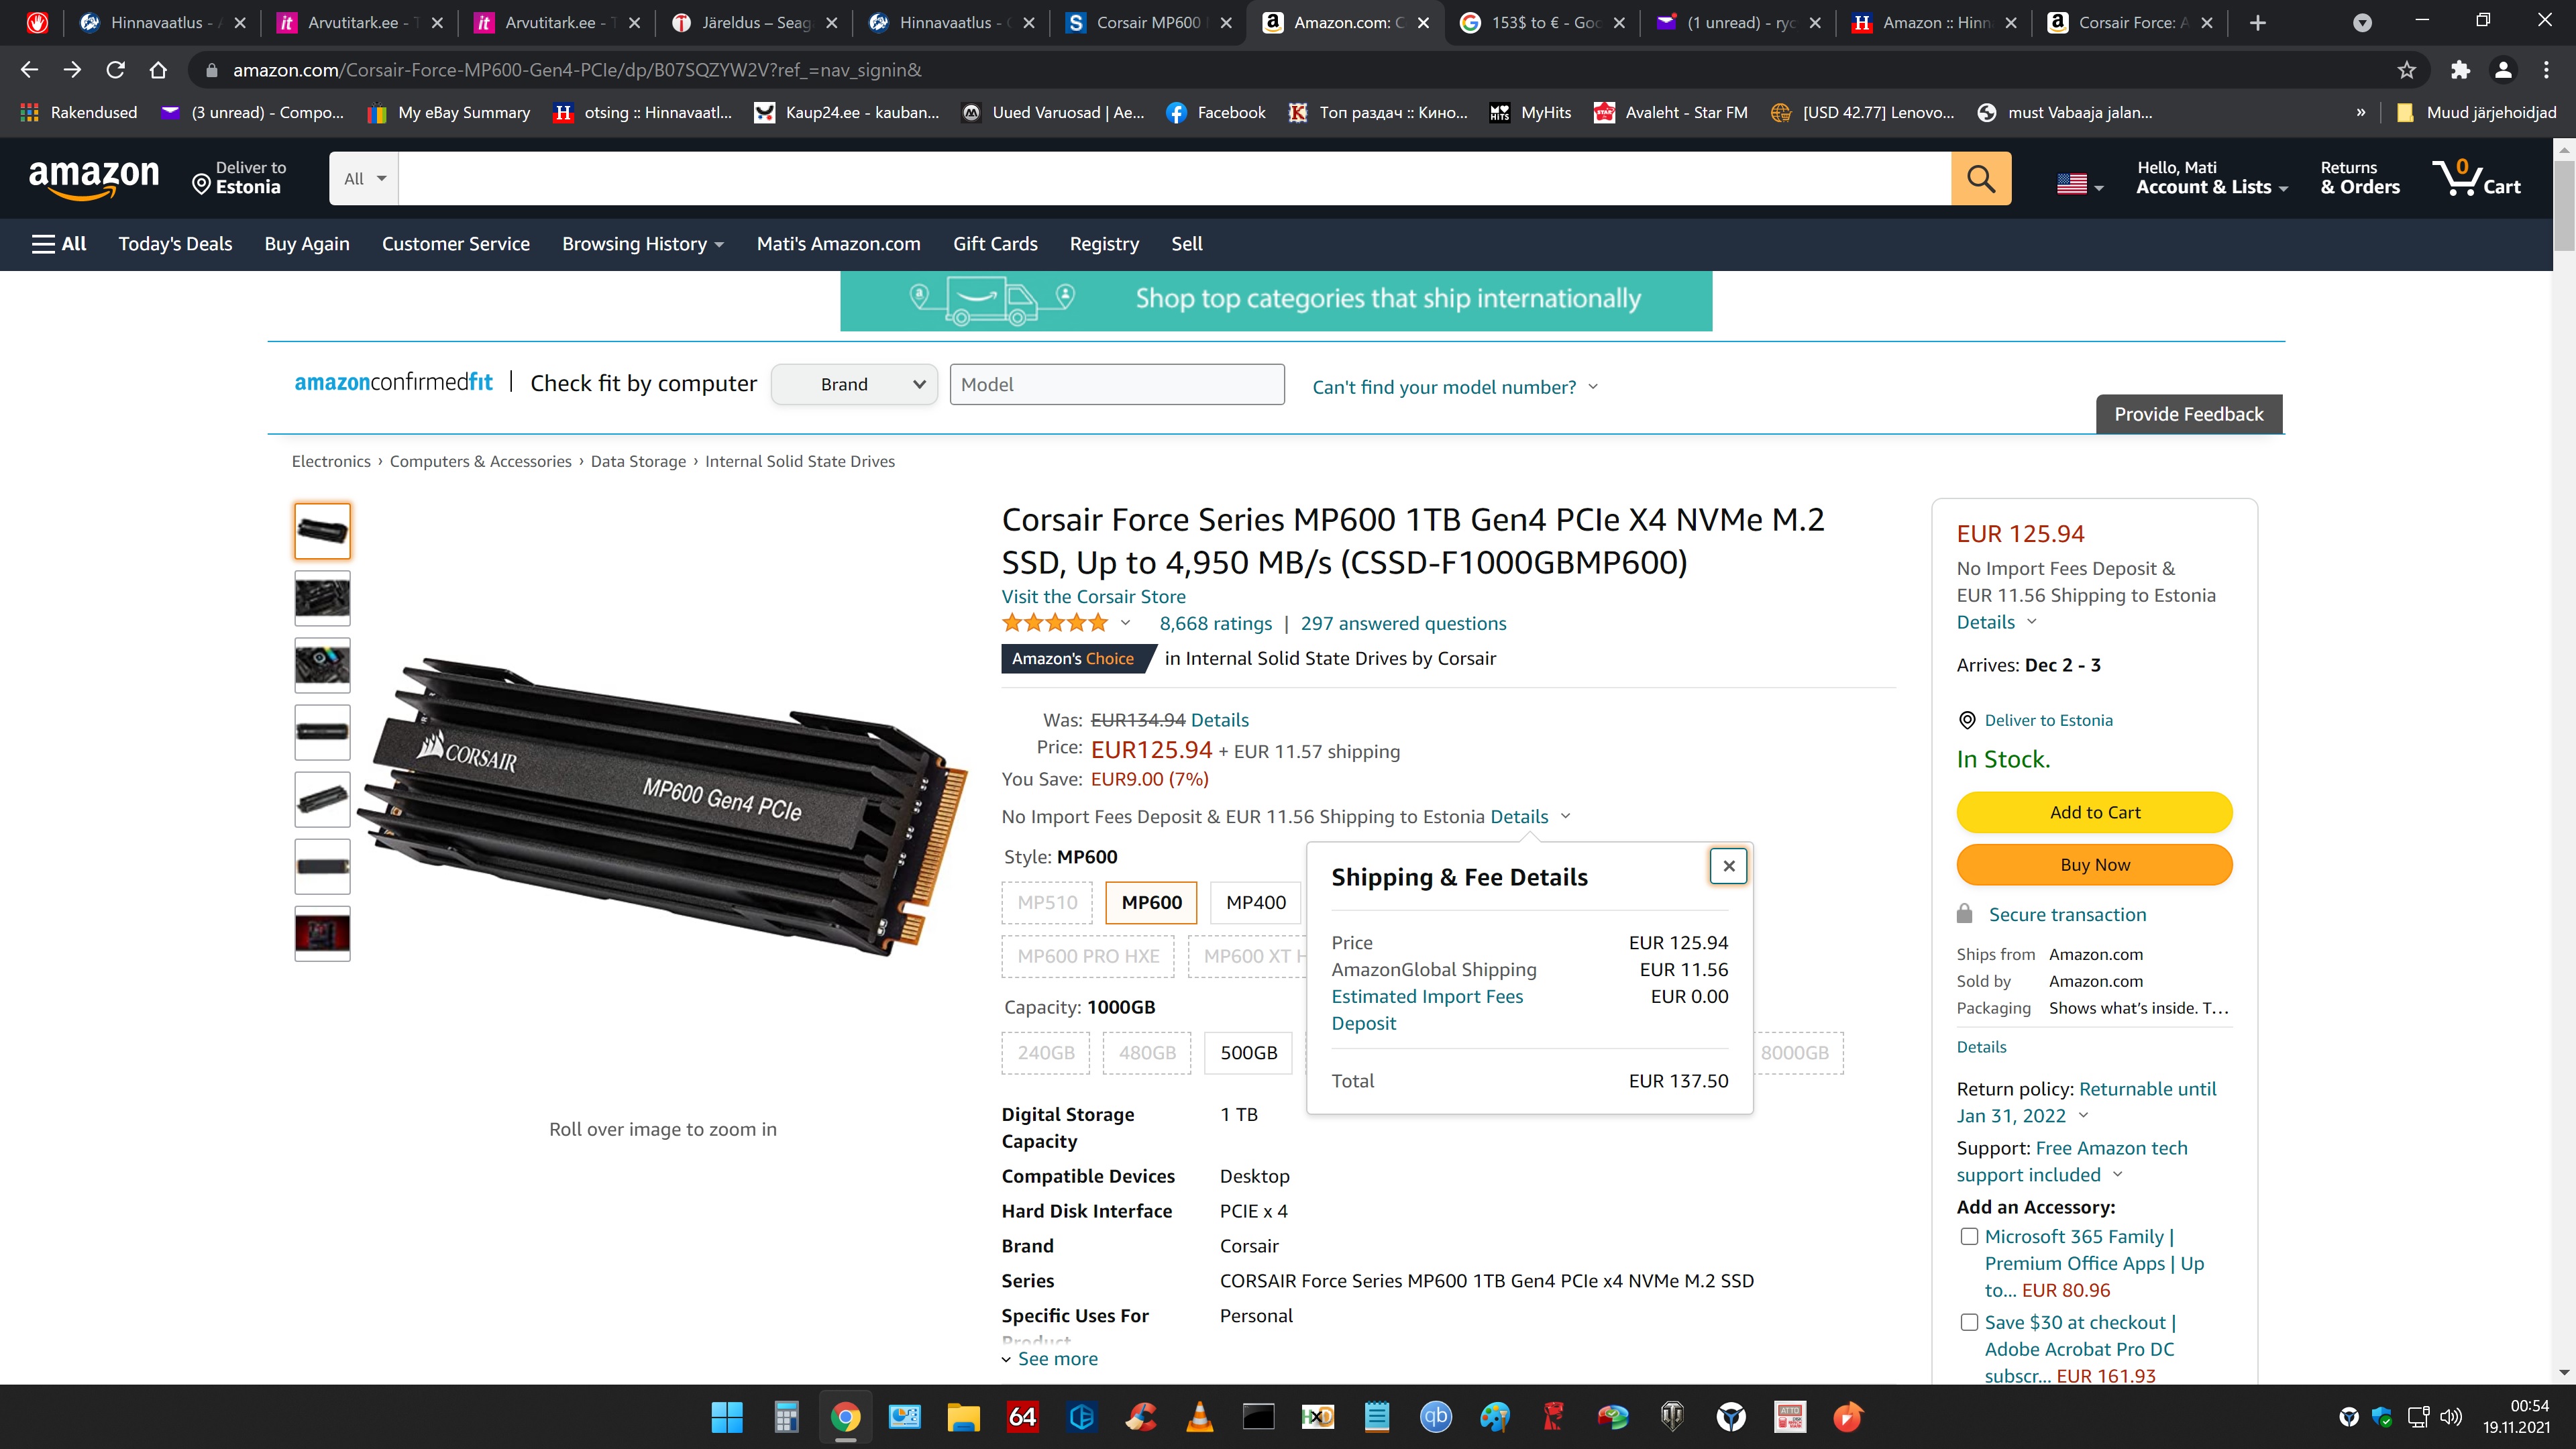Open the Extensions puzzle icon
The height and width of the screenshot is (1449, 2576).
(x=2460, y=70)
